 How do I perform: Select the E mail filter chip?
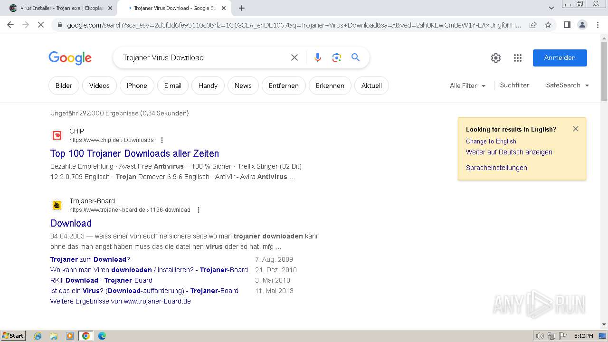(x=173, y=85)
